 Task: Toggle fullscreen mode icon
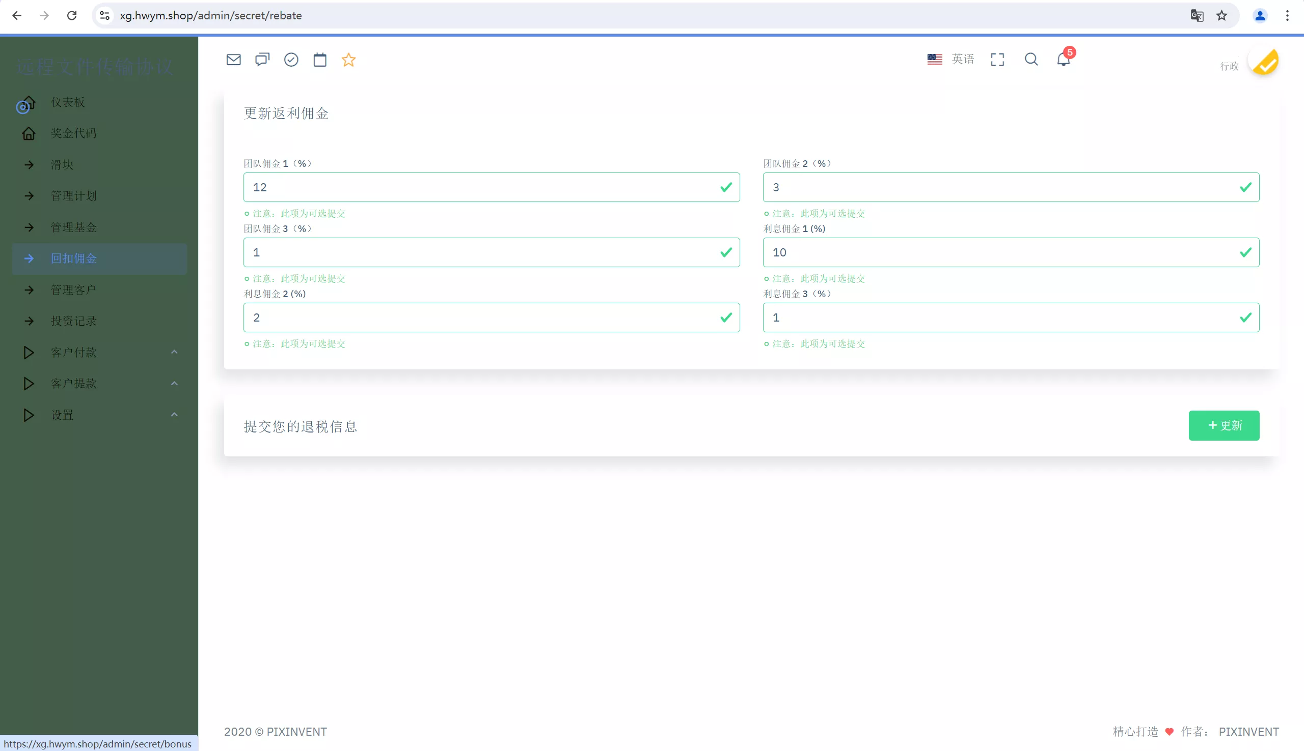(997, 60)
